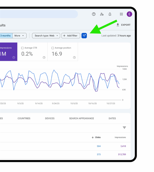Switch to the COUNTRIES tab
This screenshot has width=154, height=172.
24,118
